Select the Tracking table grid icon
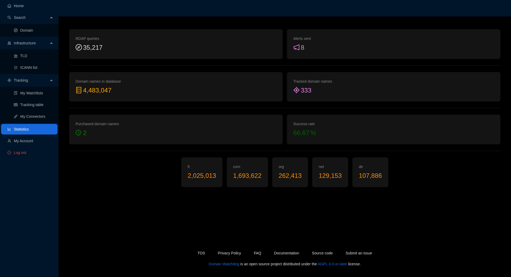Screen dimensions: 511x277 click(16, 105)
